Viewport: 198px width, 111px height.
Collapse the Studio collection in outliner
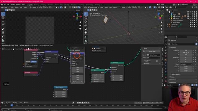(x=168, y=12)
